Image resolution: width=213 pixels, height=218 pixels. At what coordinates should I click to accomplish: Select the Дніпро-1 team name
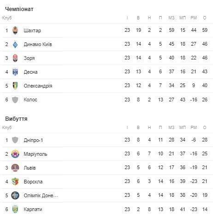point(33,140)
